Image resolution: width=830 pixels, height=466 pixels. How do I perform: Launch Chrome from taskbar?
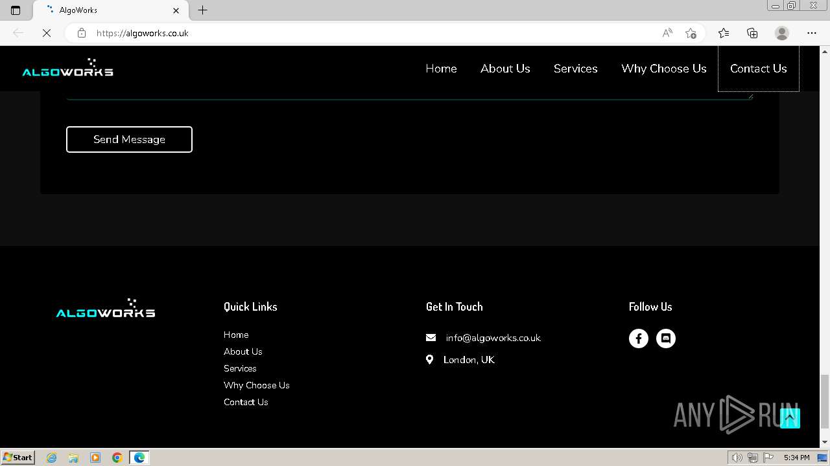tap(117, 458)
